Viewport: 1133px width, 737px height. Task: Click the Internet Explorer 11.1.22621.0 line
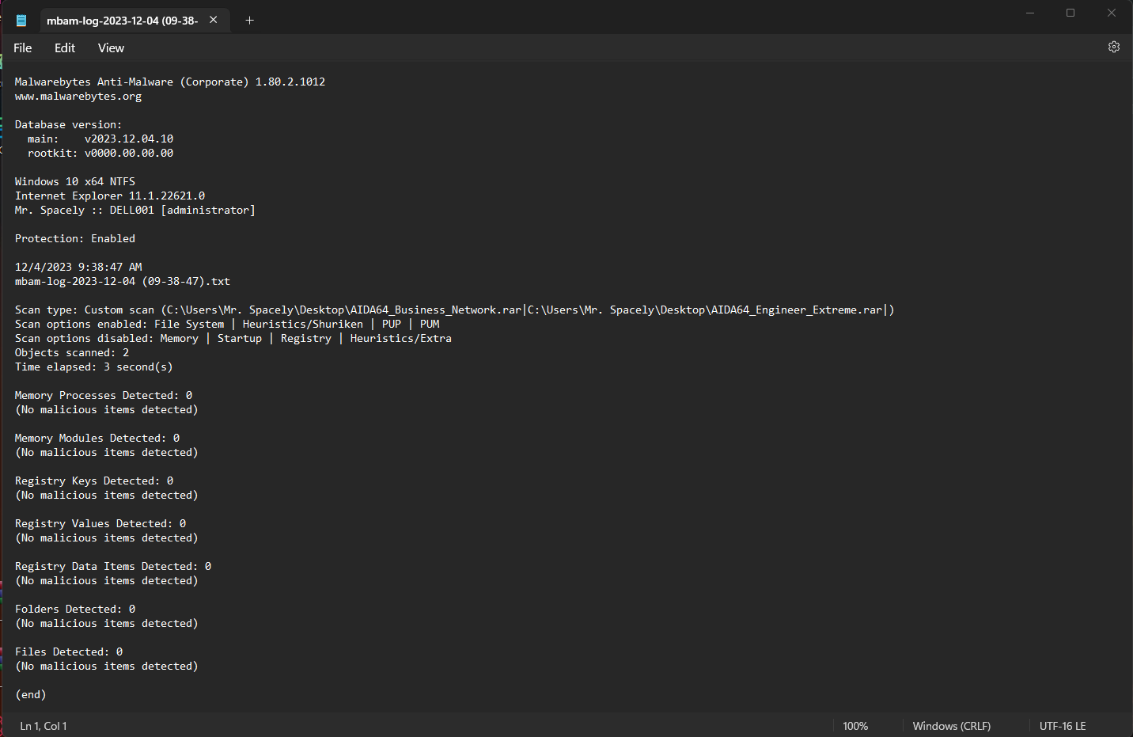point(110,196)
